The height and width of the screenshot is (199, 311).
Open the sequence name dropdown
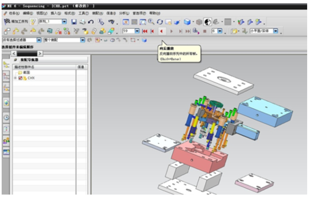click(65, 22)
